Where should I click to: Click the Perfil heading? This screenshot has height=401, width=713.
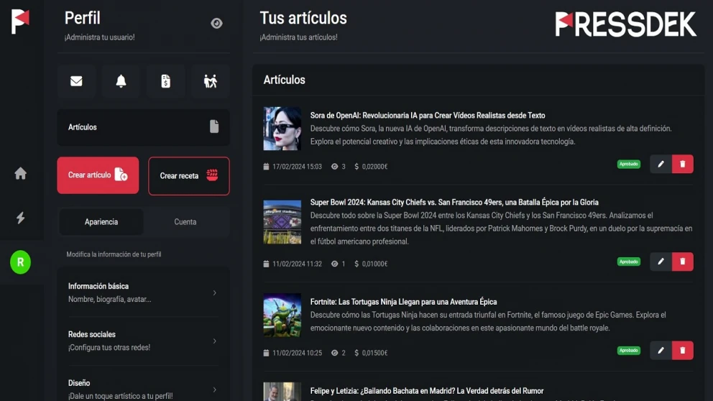[x=83, y=18]
